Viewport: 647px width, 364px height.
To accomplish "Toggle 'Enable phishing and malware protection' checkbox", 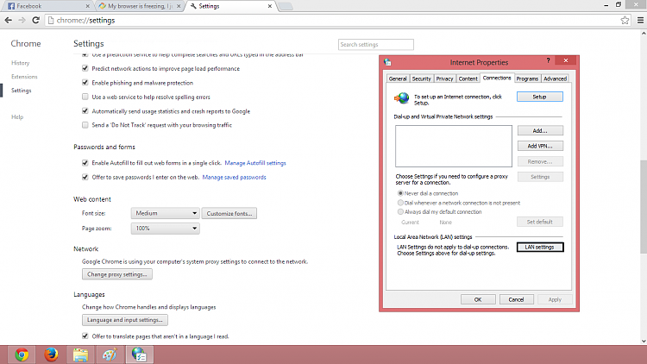I will (x=85, y=83).
